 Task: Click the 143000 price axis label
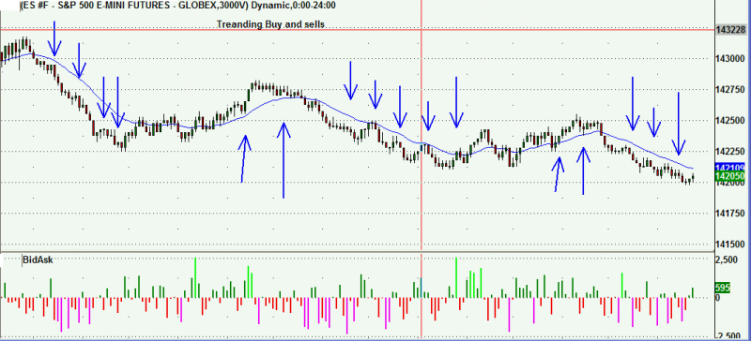tap(730, 58)
